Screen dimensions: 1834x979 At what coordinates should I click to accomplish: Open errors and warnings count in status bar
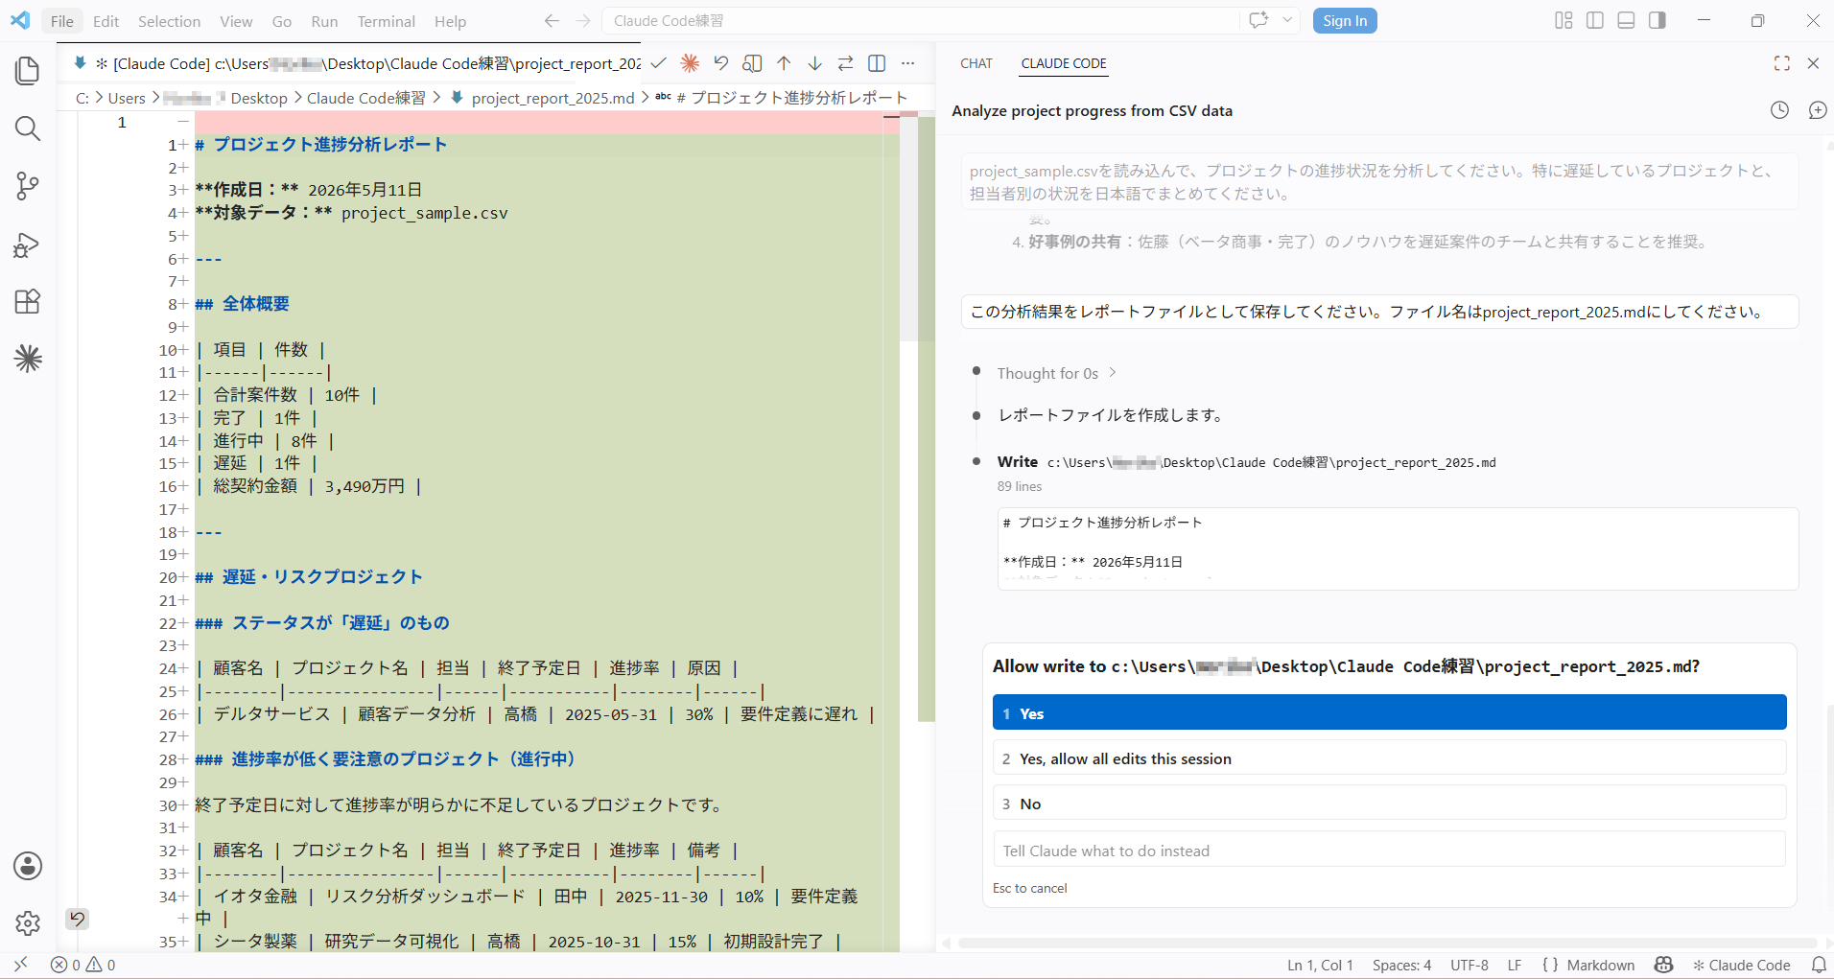coord(83,965)
